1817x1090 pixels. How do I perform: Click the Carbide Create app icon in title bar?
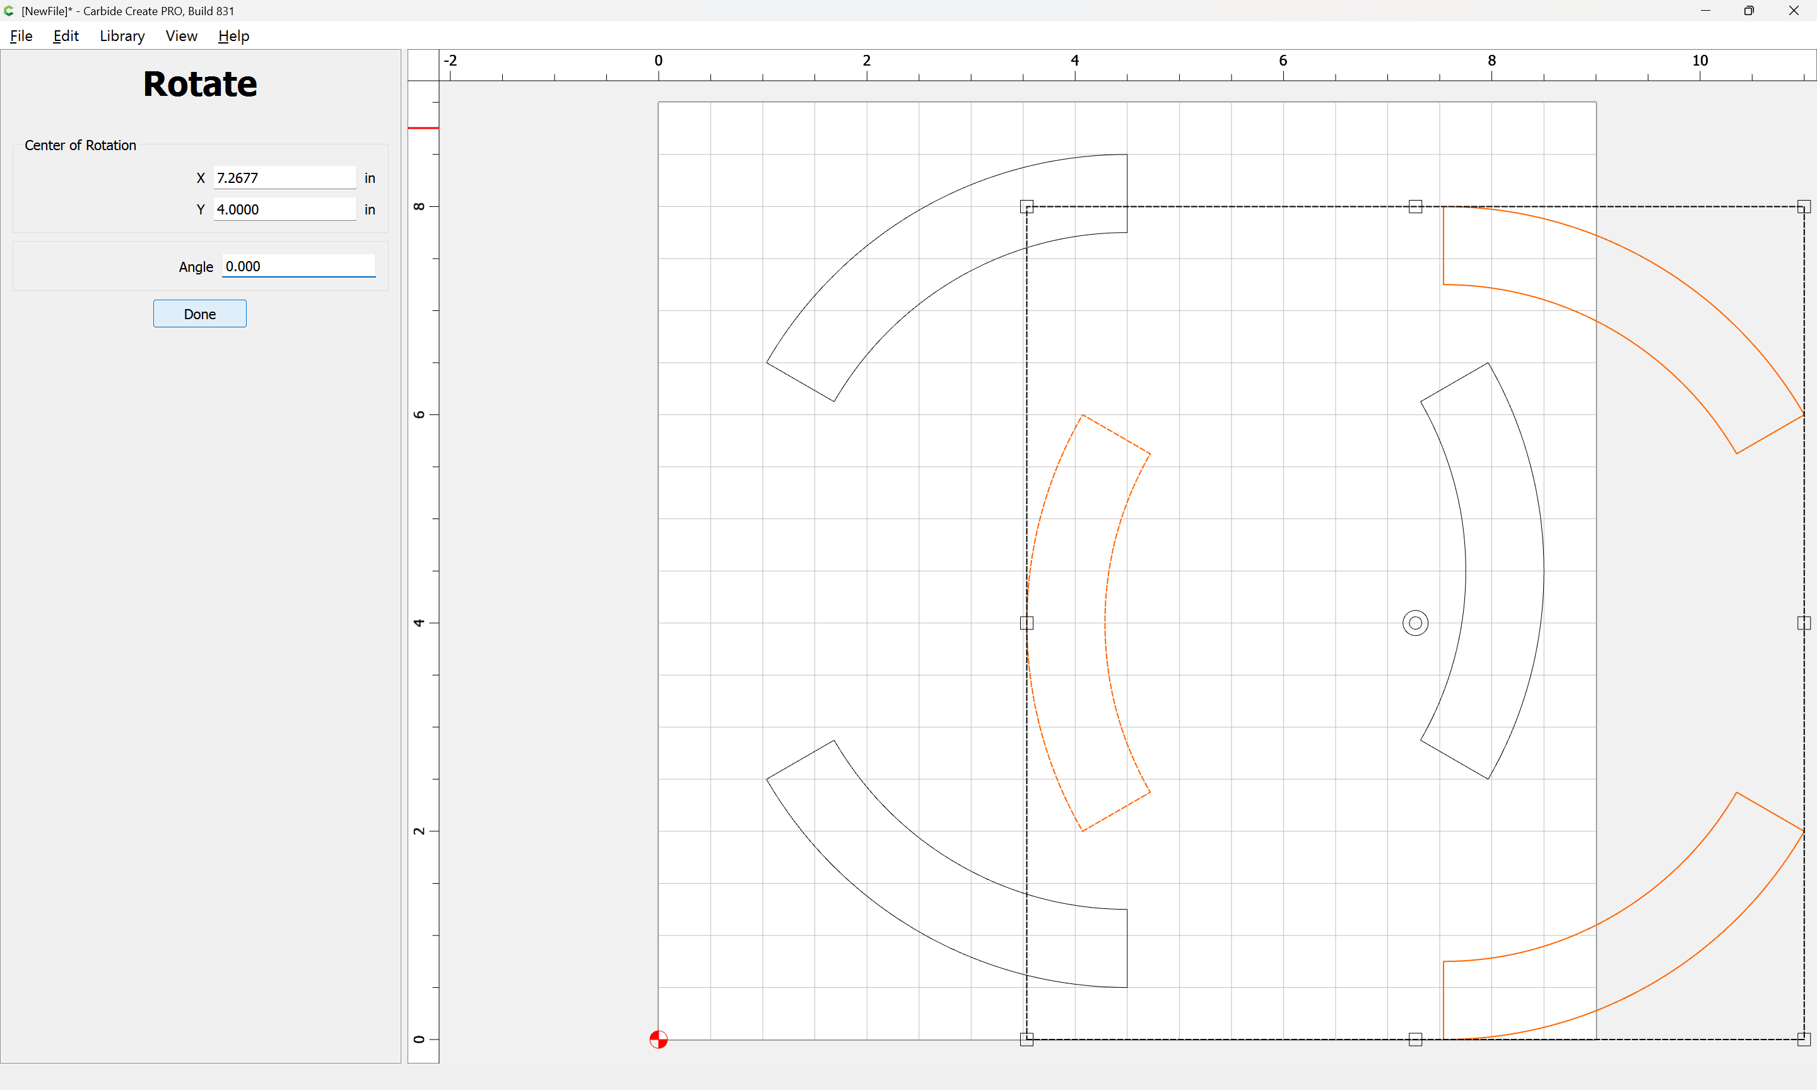[x=9, y=11]
